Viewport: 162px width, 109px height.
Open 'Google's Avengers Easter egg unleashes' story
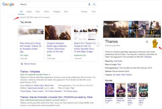coord(57,47)
